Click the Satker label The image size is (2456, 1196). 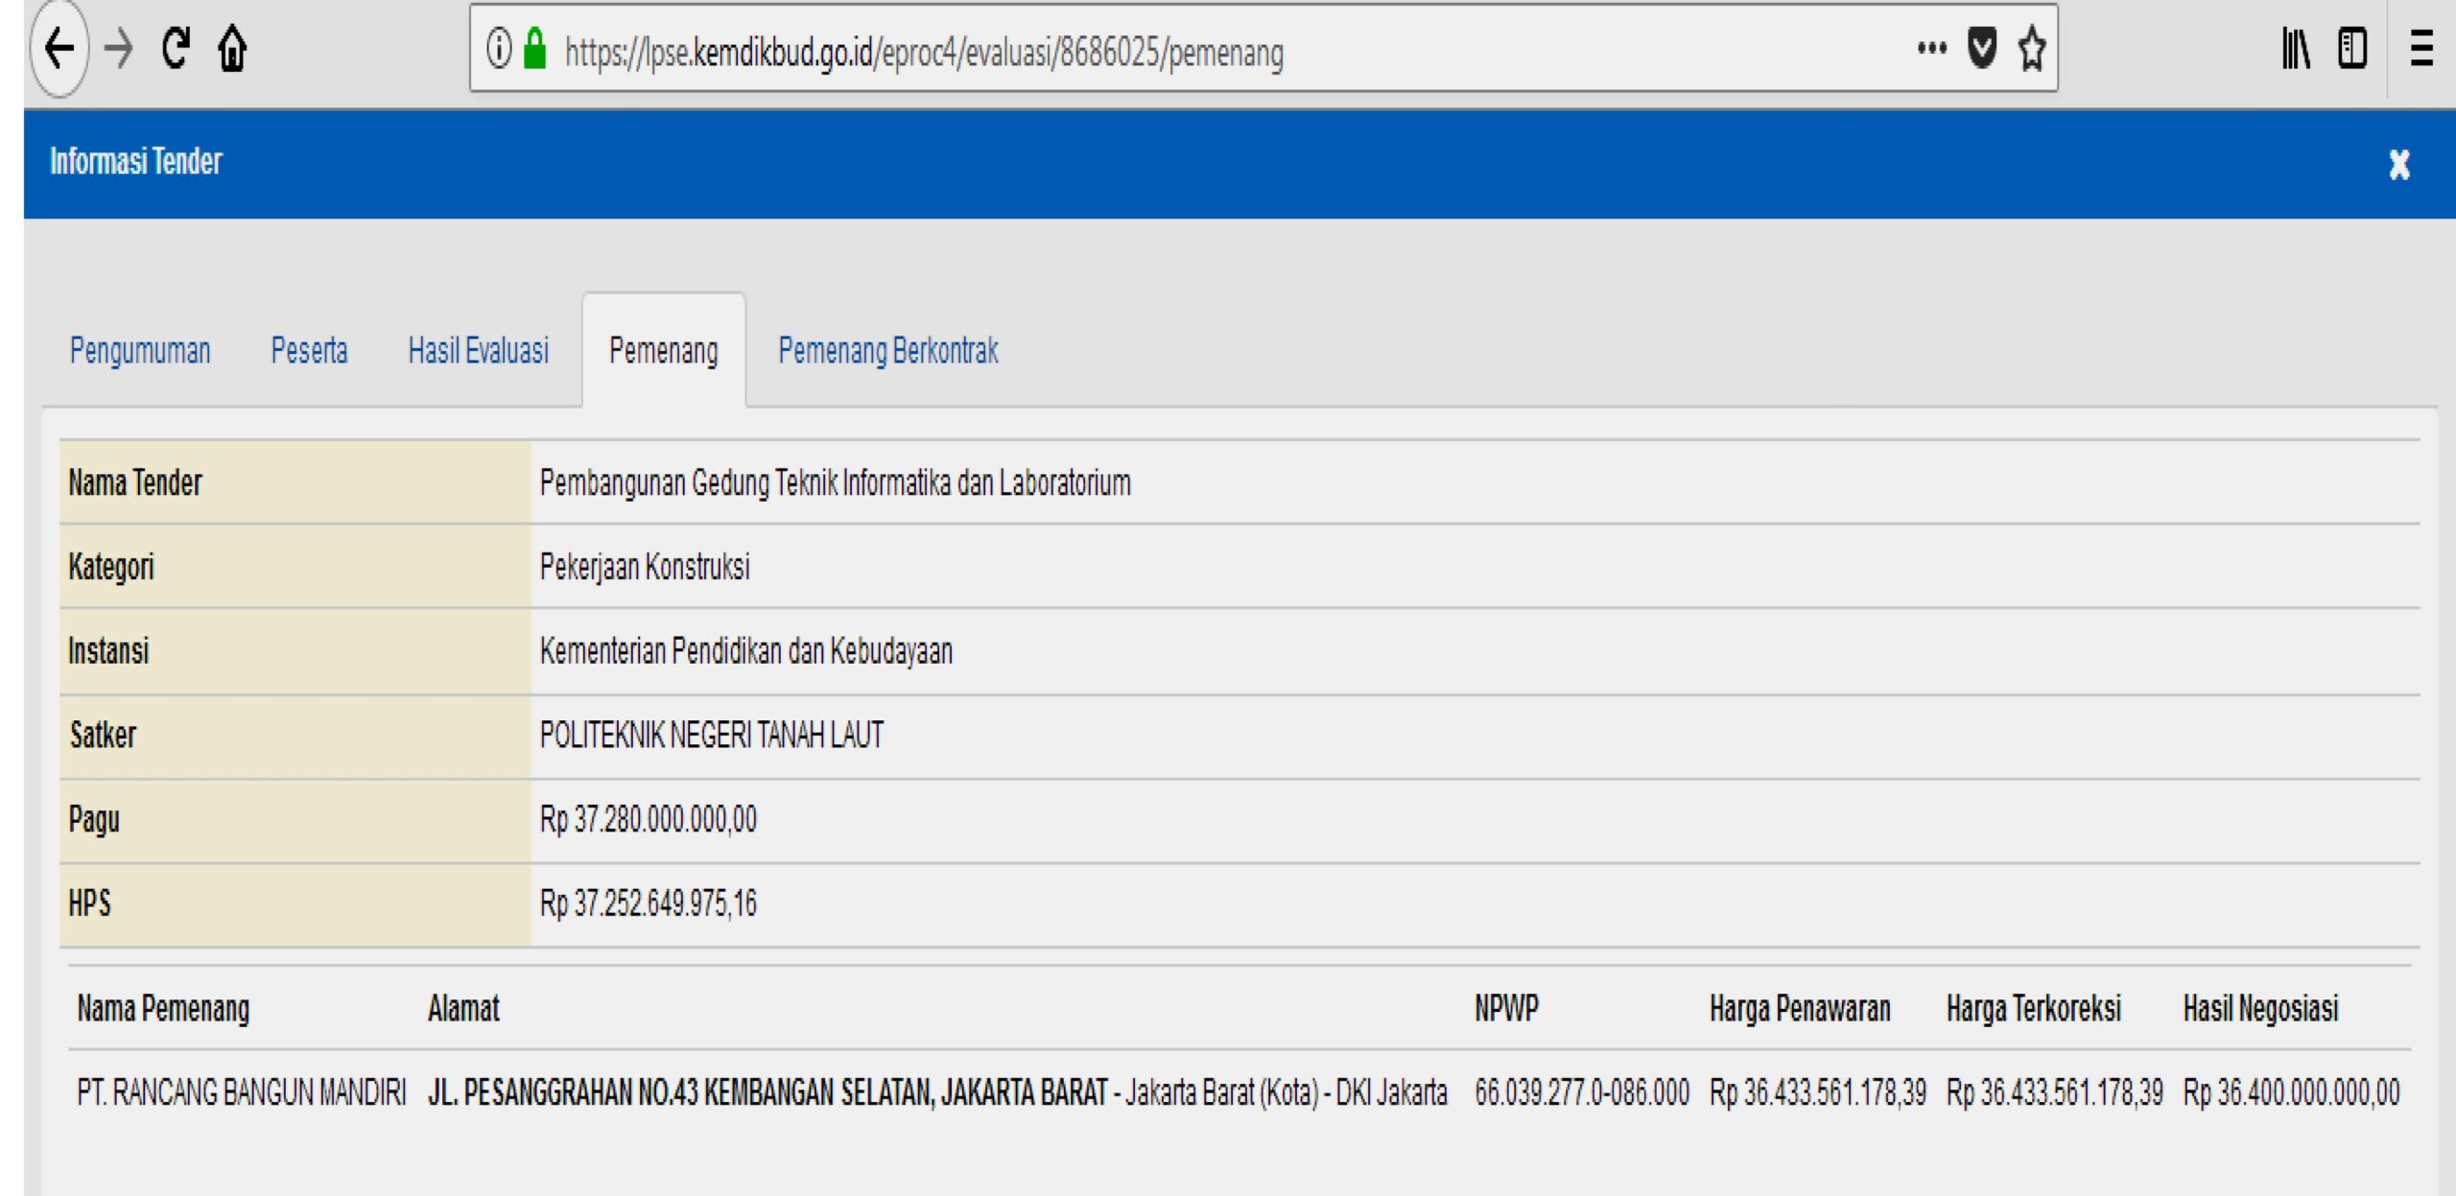point(103,736)
